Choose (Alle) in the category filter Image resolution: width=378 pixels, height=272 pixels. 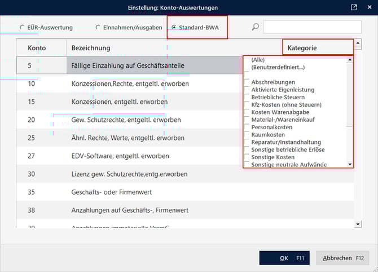click(x=258, y=60)
